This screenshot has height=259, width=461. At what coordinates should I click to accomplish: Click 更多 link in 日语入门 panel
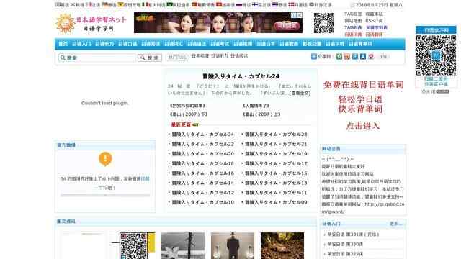coord(395,224)
